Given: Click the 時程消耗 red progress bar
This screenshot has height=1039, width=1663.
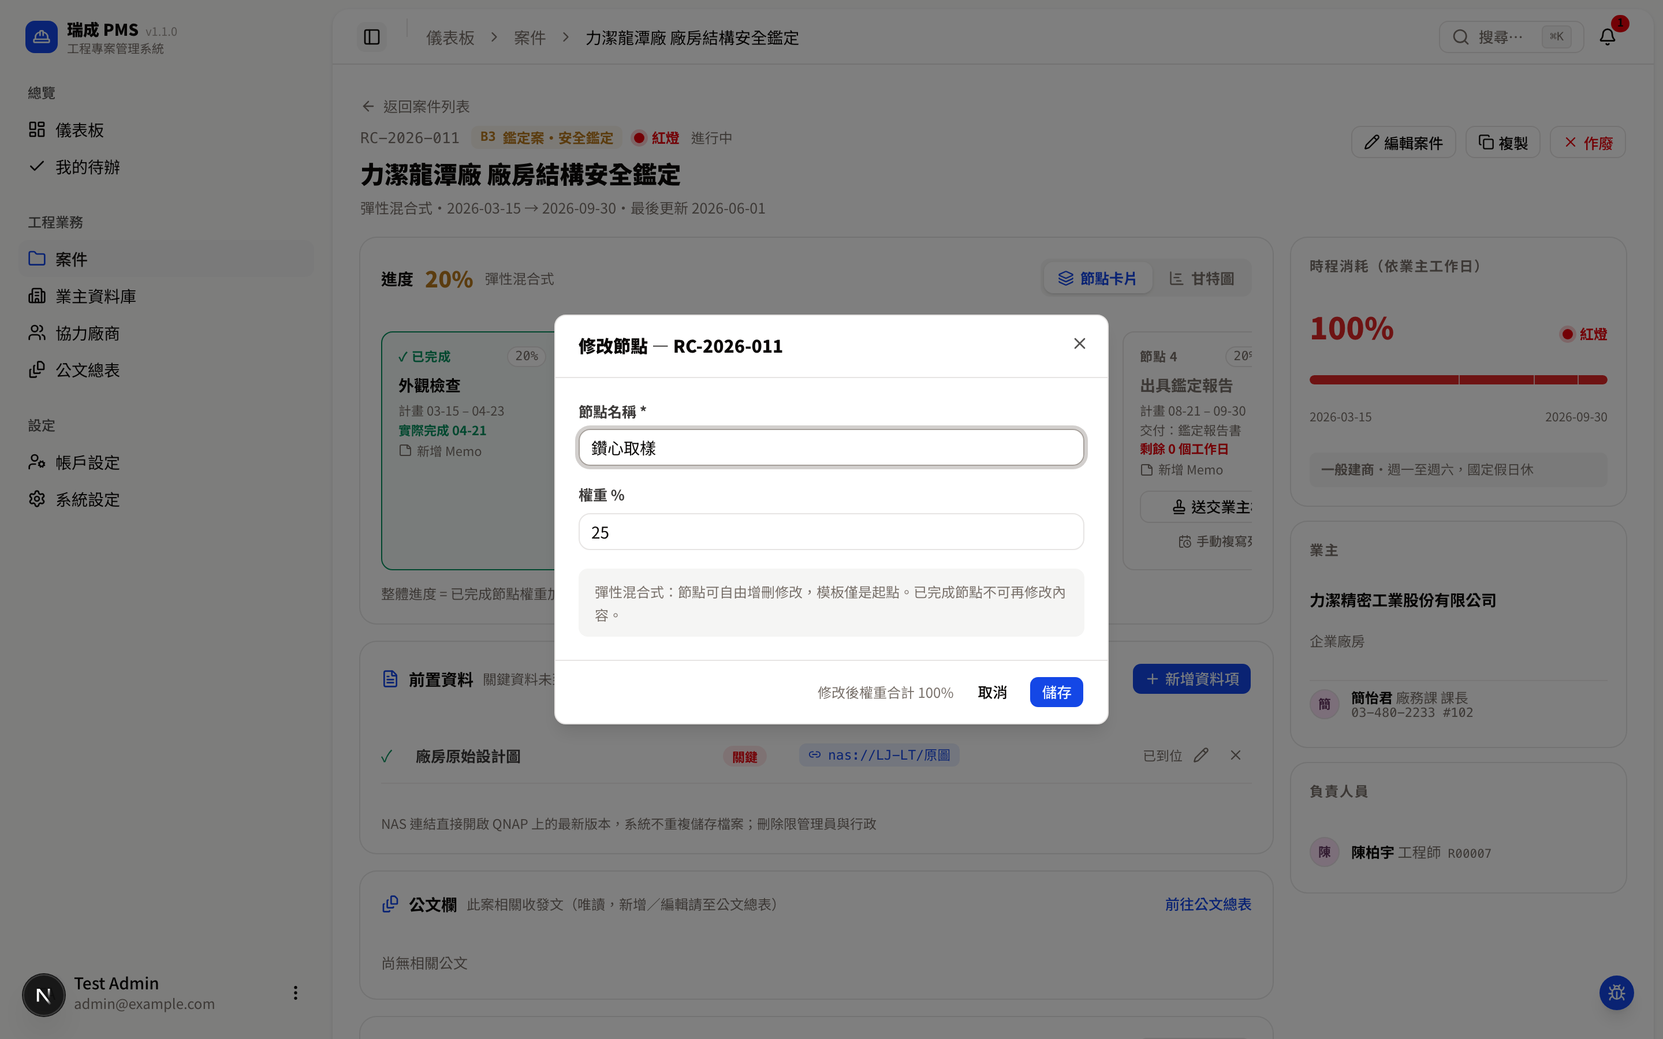Looking at the screenshot, I should point(1458,380).
